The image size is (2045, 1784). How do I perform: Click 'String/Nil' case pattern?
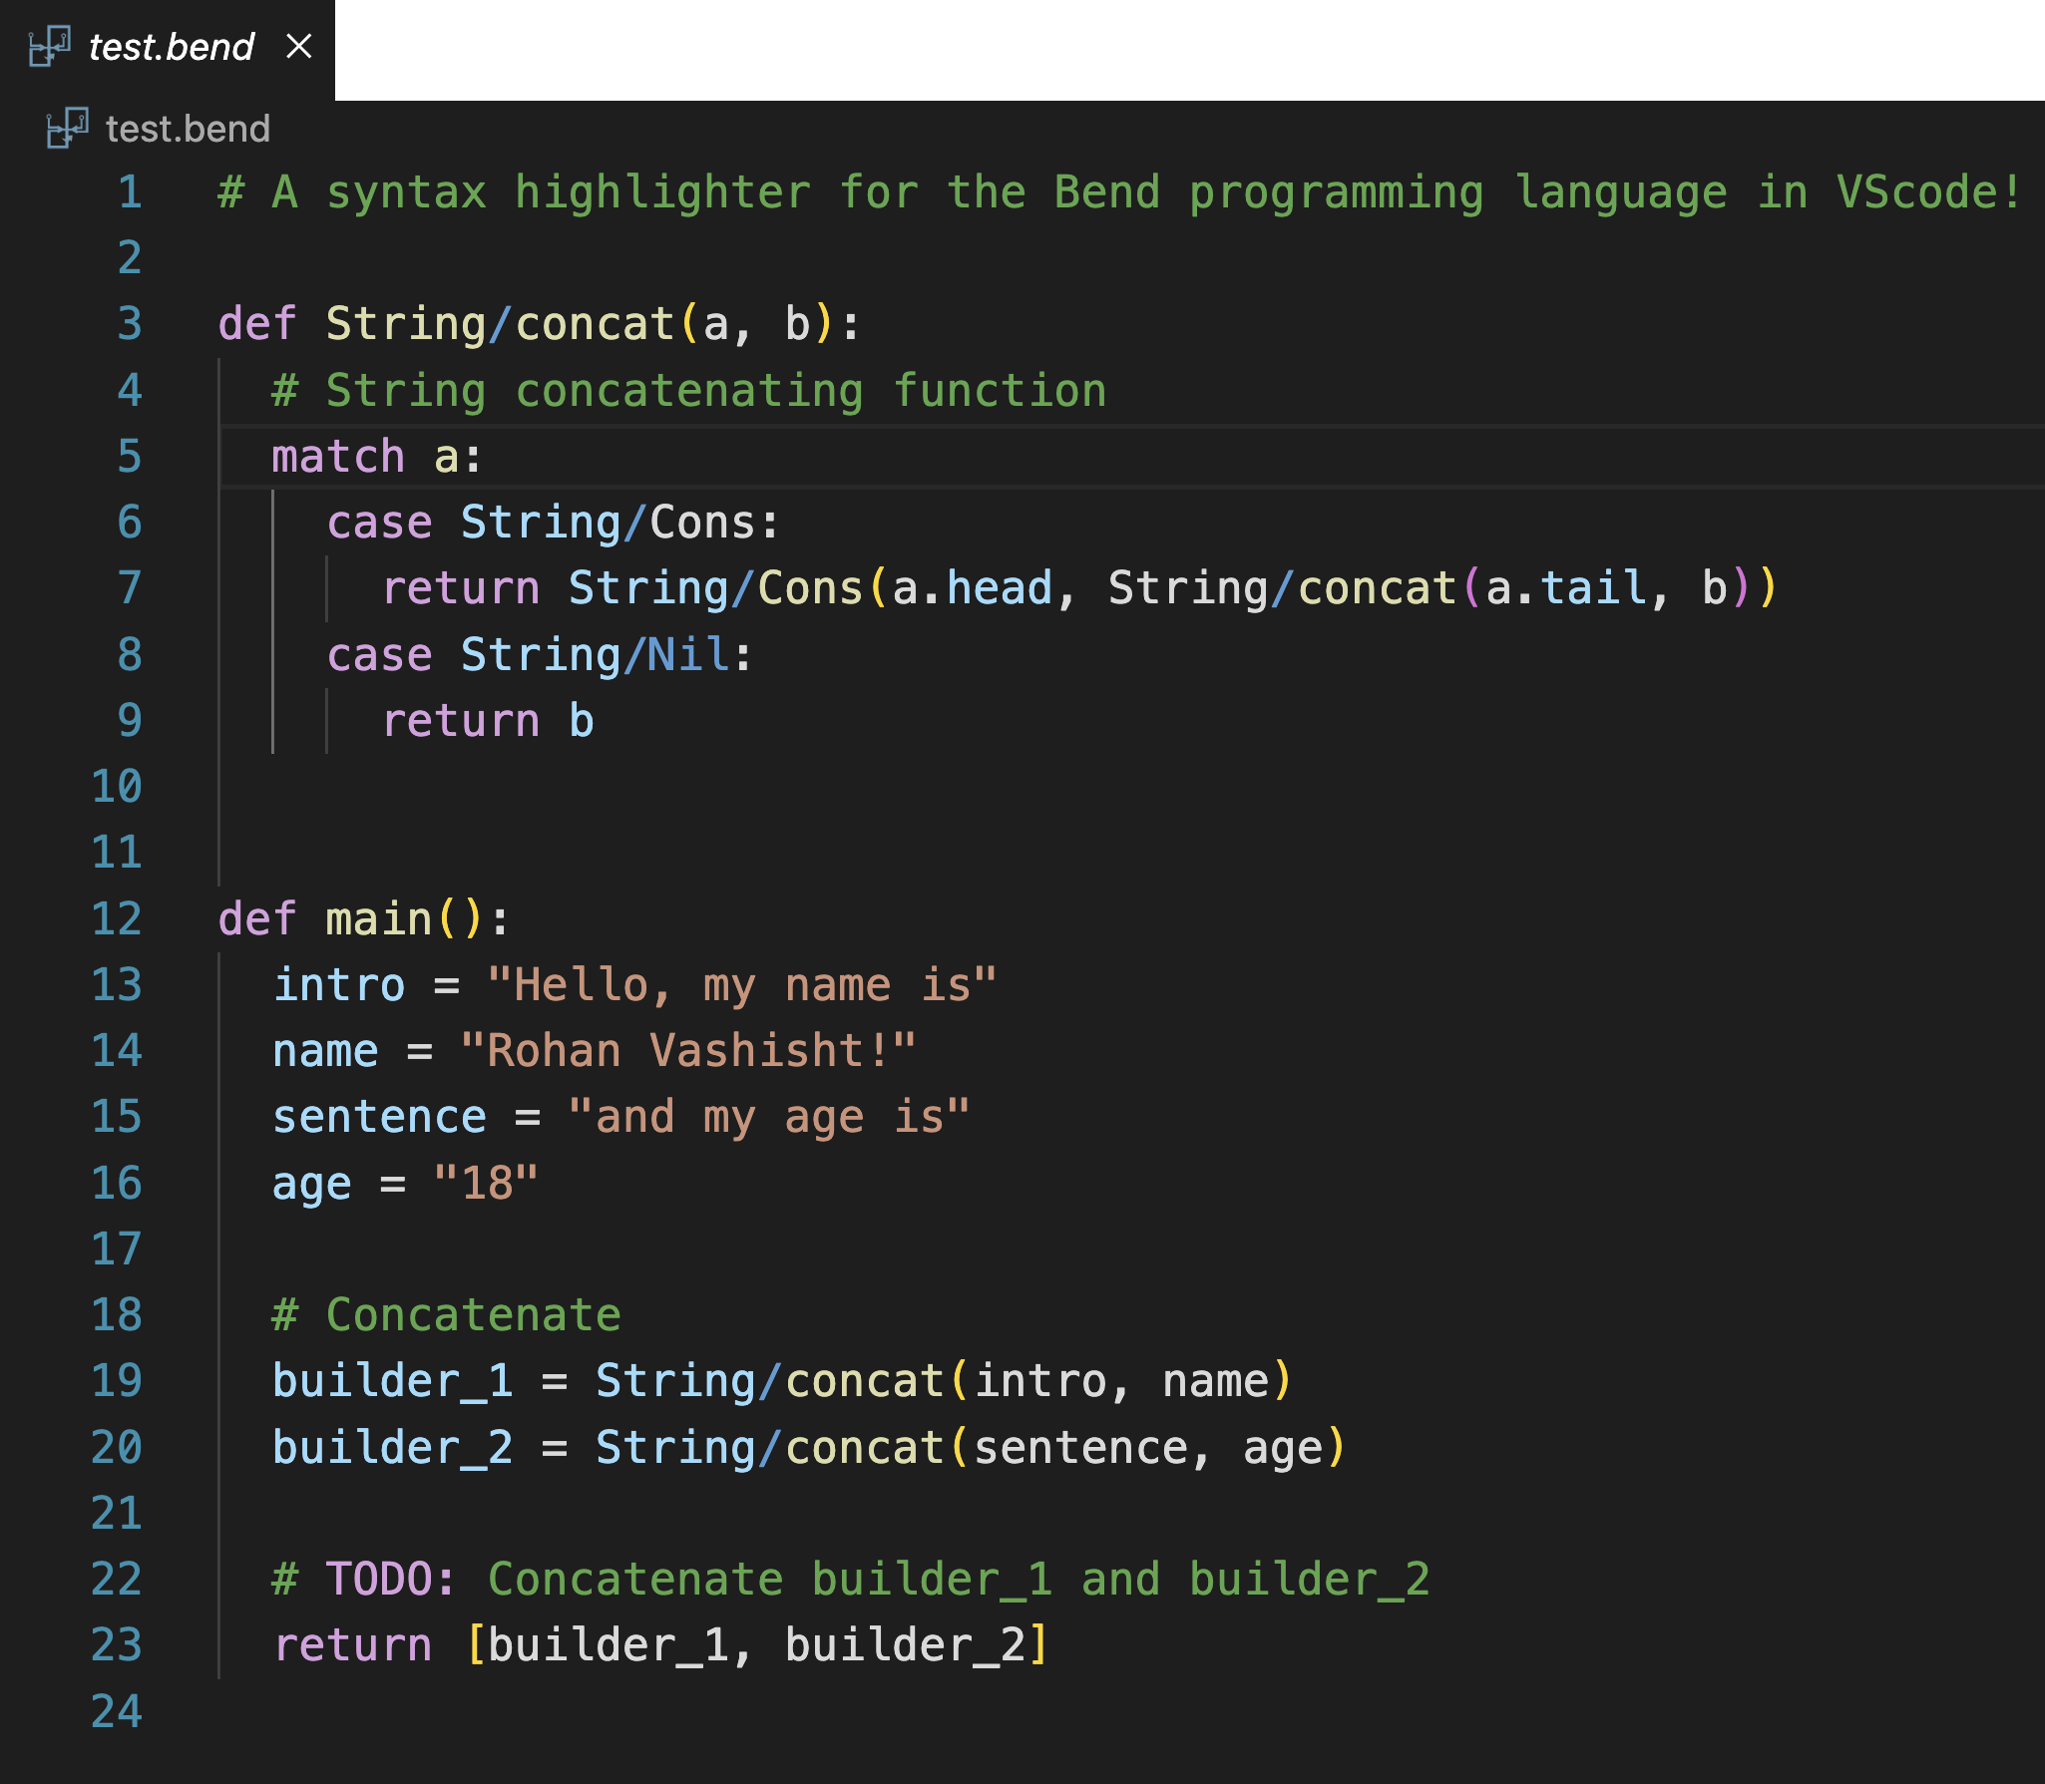(596, 655)
